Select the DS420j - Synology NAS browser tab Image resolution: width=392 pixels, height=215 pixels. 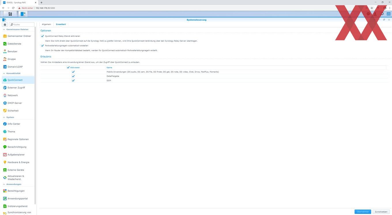point(19,3)
